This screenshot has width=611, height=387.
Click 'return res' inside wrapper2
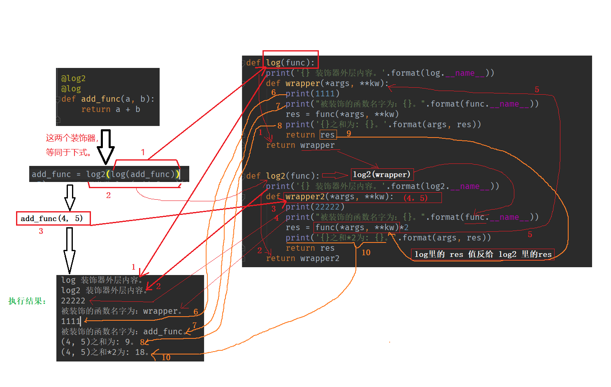(310, 248)
